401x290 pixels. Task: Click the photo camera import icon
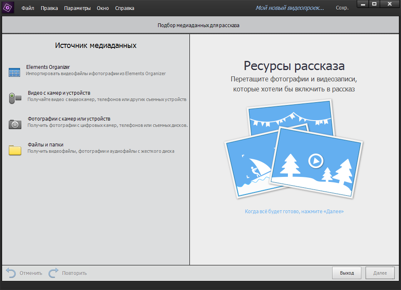pyautogui.click(x=14, y=124)
